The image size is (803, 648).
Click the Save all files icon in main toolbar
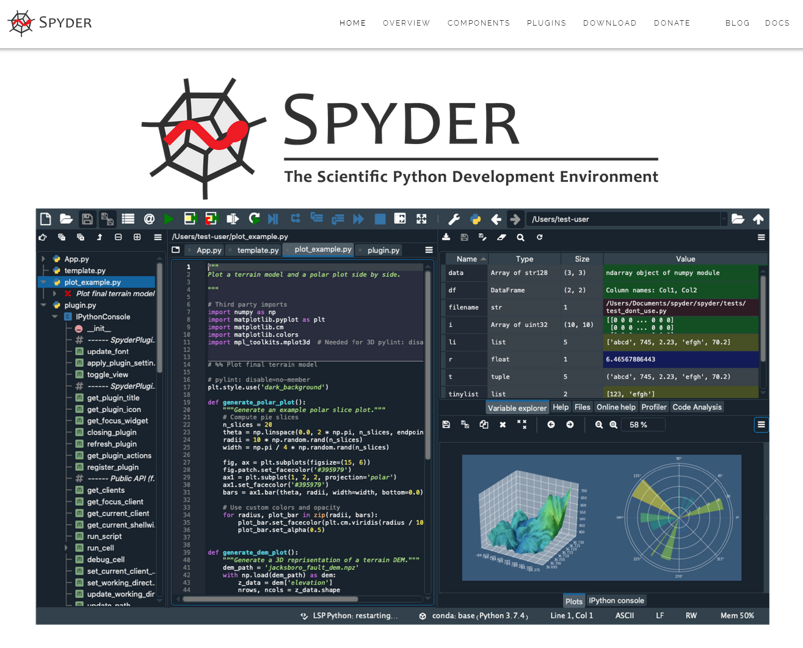point(107,219)
